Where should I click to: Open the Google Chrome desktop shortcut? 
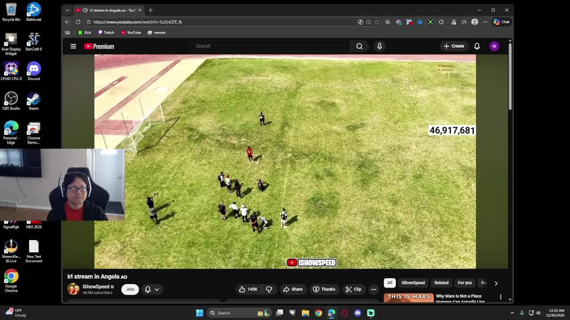(11, 280)
